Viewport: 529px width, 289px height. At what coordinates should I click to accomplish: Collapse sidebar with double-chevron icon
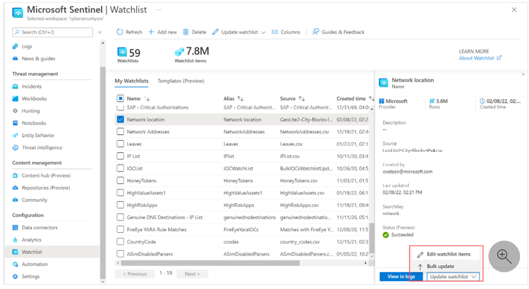(x=100, y=32)
